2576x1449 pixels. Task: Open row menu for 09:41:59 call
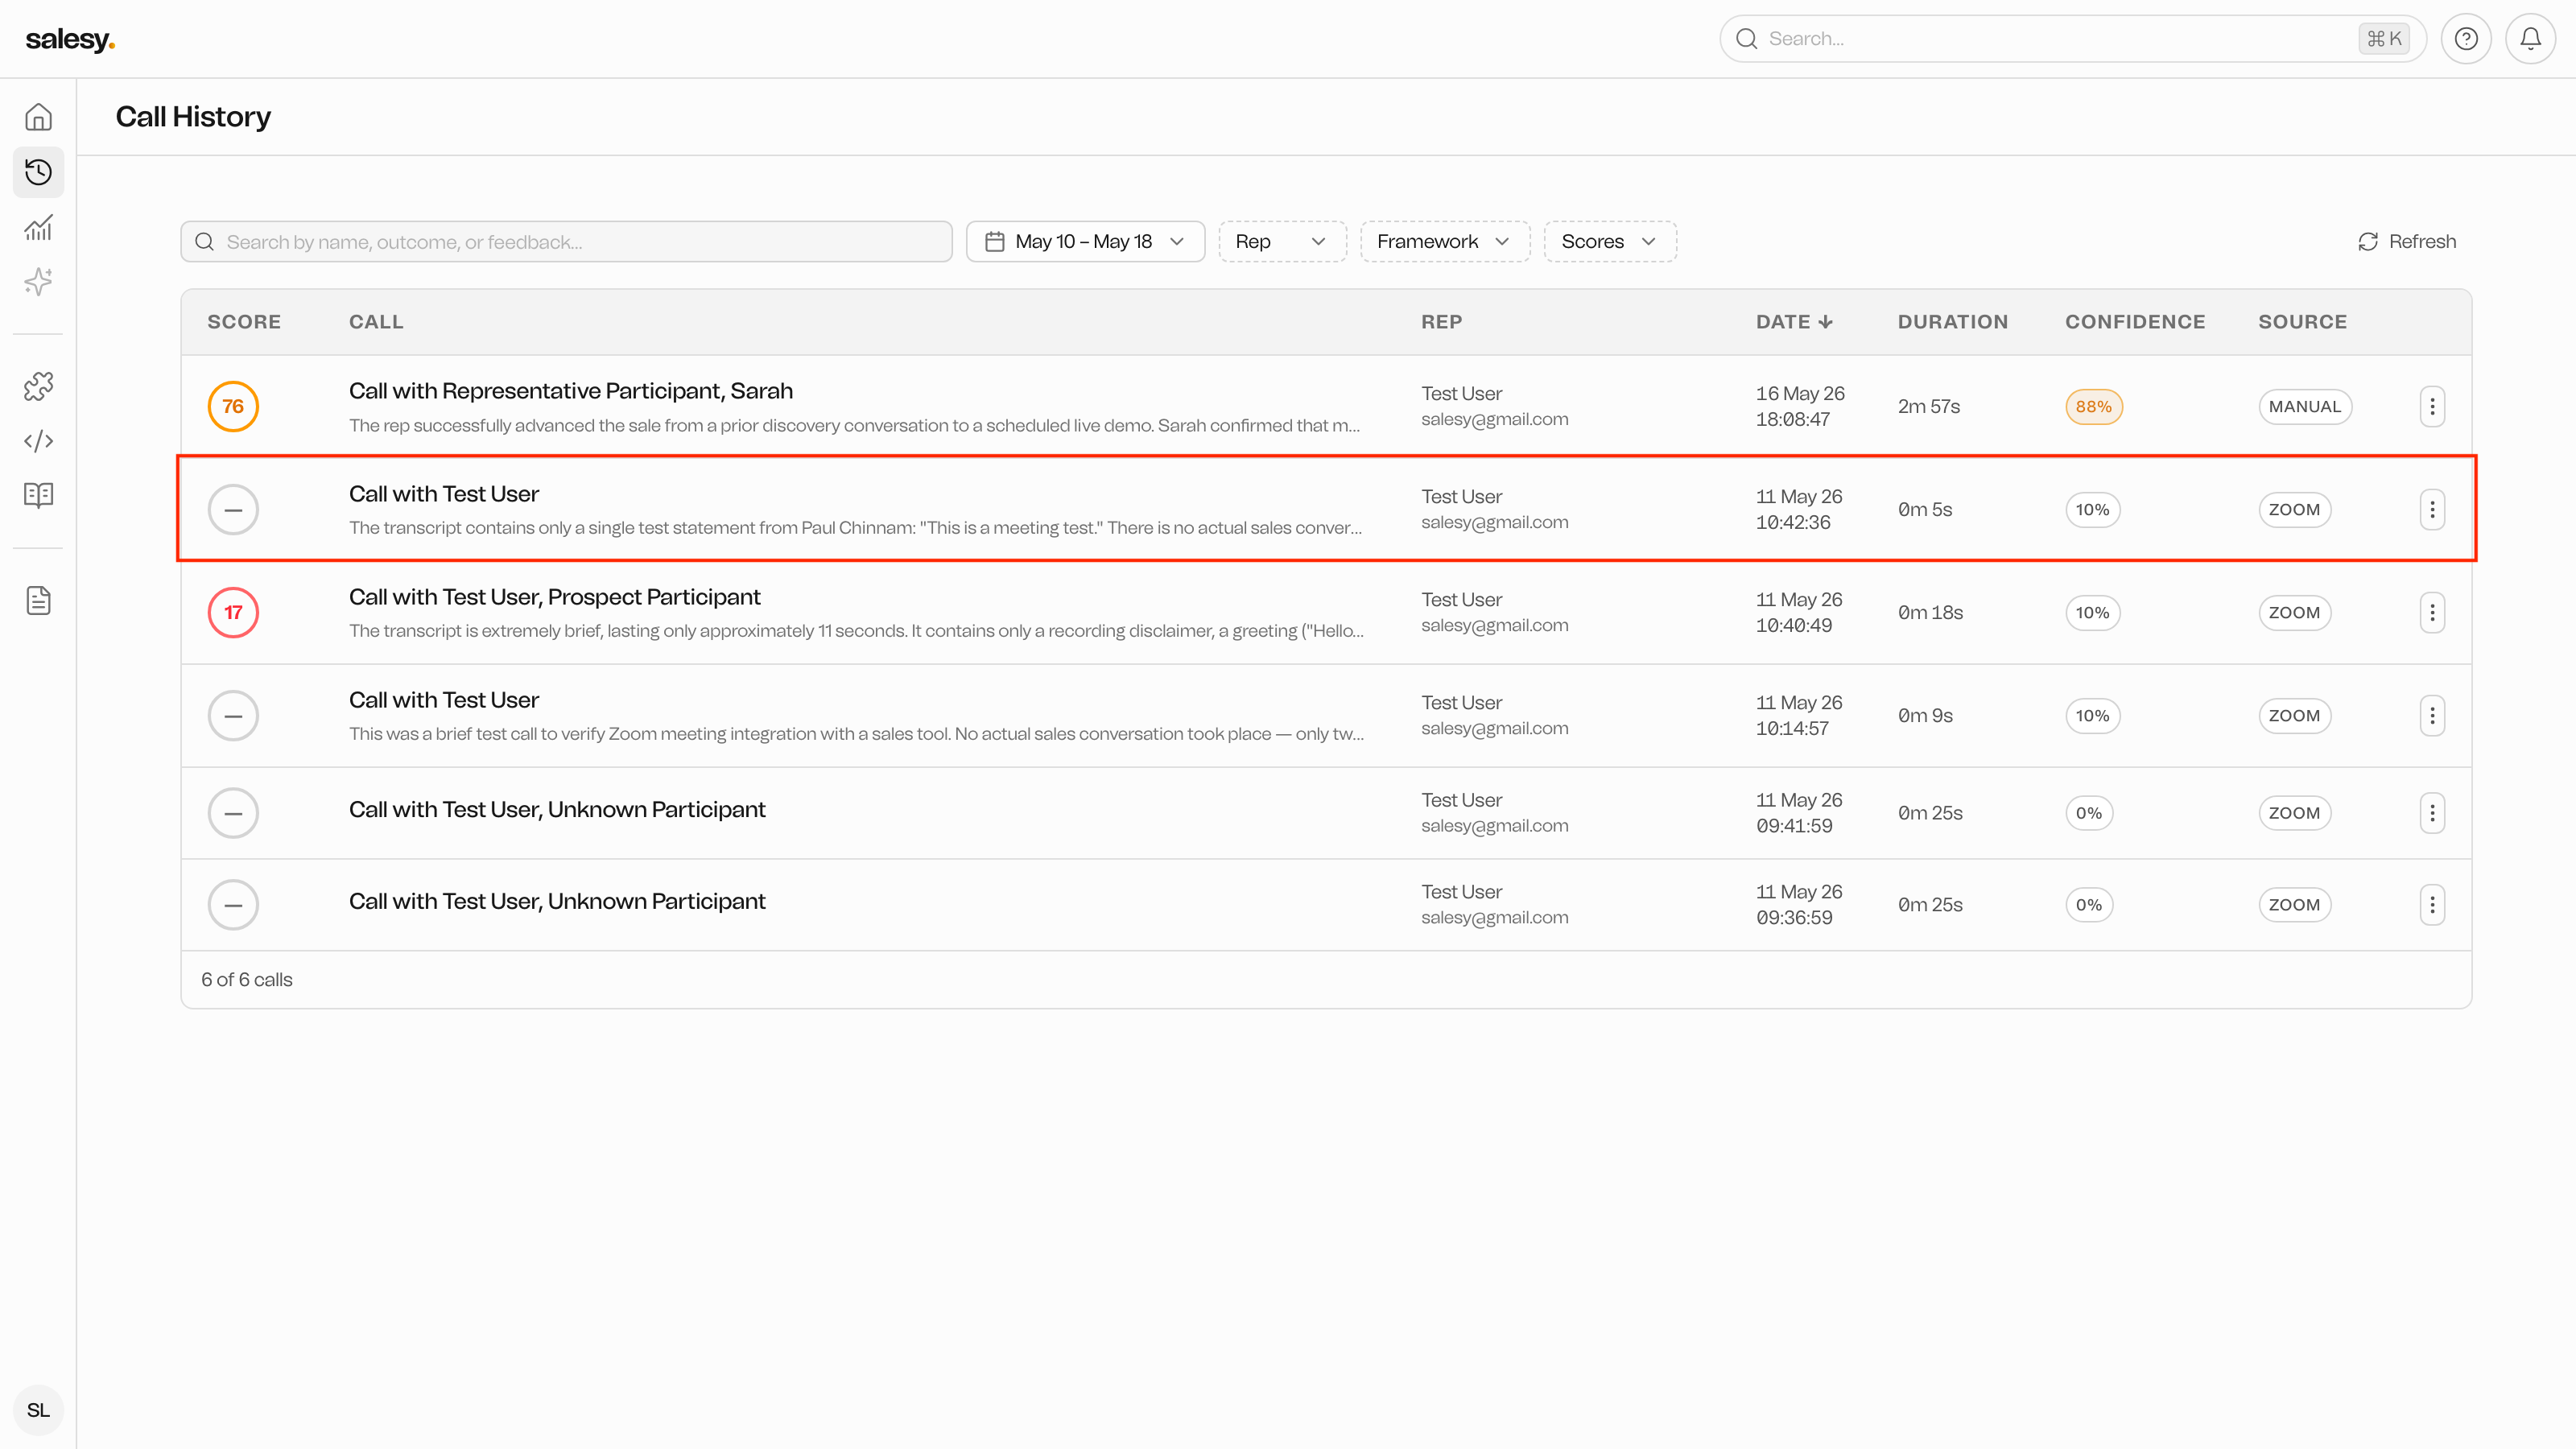click(2432, 813)
